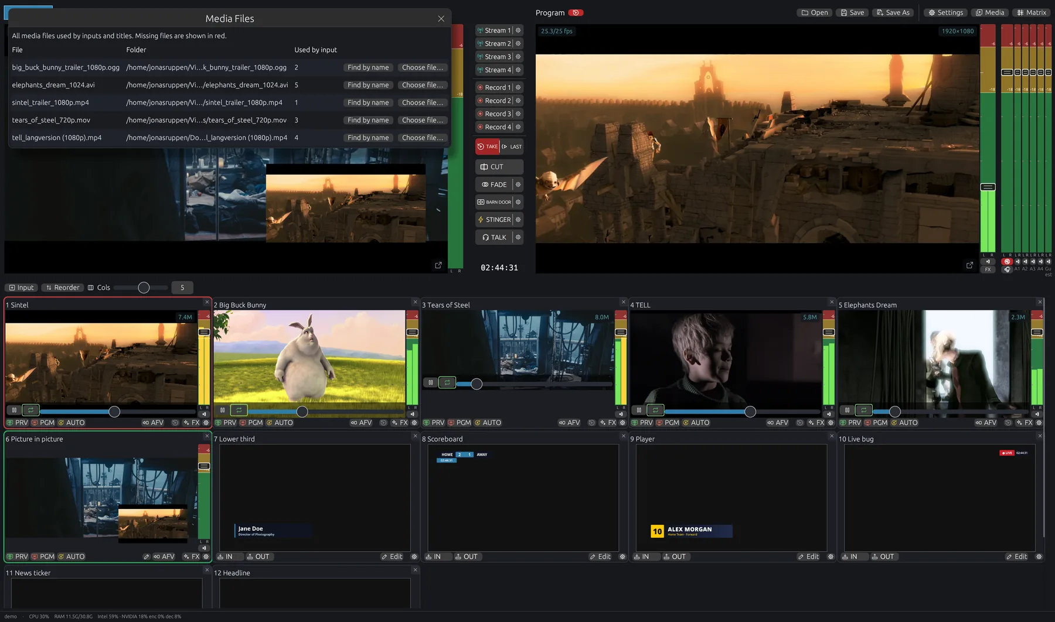The height and width of the screenshot is (622, 1055).
Task: Open FX for the Tears of Steel input
Action: point(608,423)
